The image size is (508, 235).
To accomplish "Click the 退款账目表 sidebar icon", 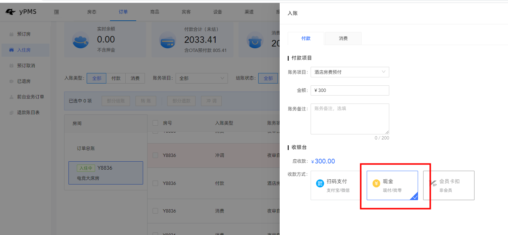I will point(11,113).
